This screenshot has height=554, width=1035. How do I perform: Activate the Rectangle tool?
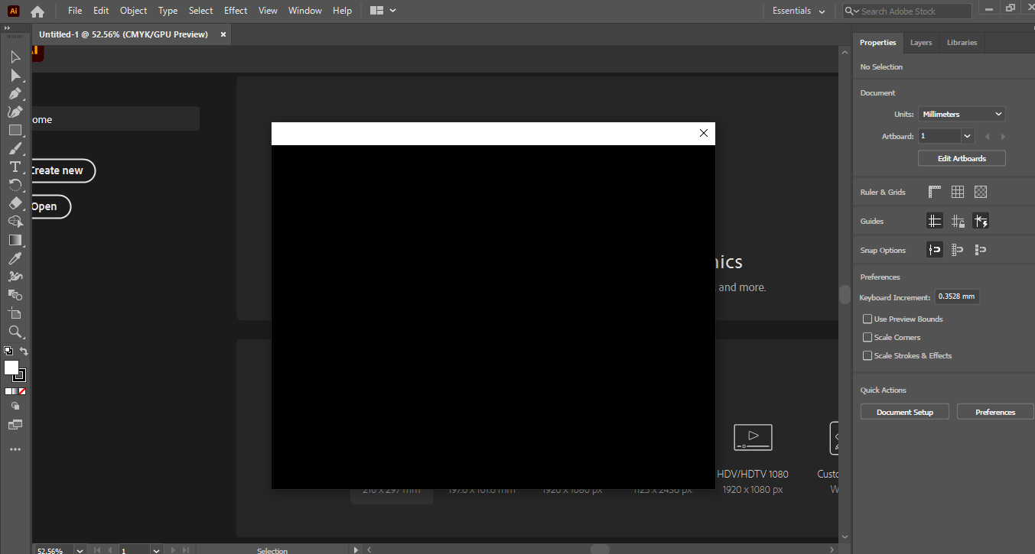15,130
